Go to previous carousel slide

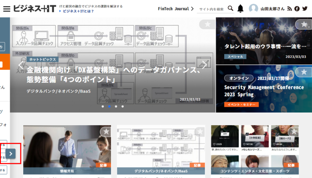21,65
